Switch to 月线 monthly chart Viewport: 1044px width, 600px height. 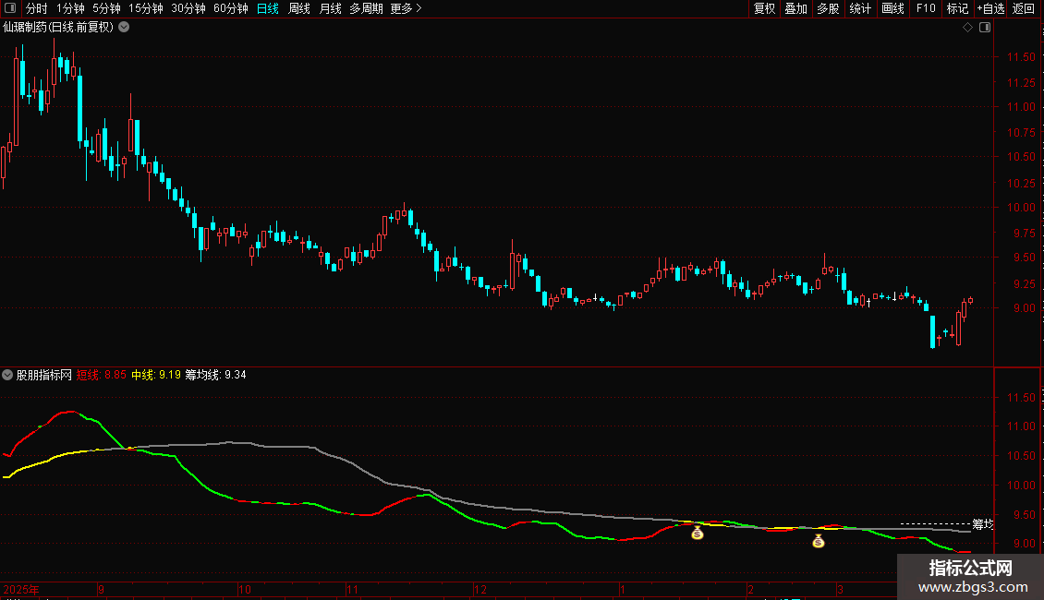pos(330,8)
